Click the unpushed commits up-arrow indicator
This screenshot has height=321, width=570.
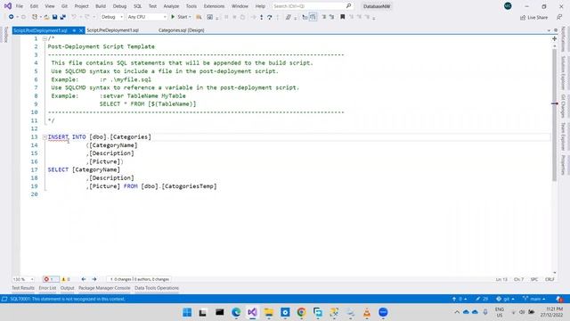tap(460, 299)
